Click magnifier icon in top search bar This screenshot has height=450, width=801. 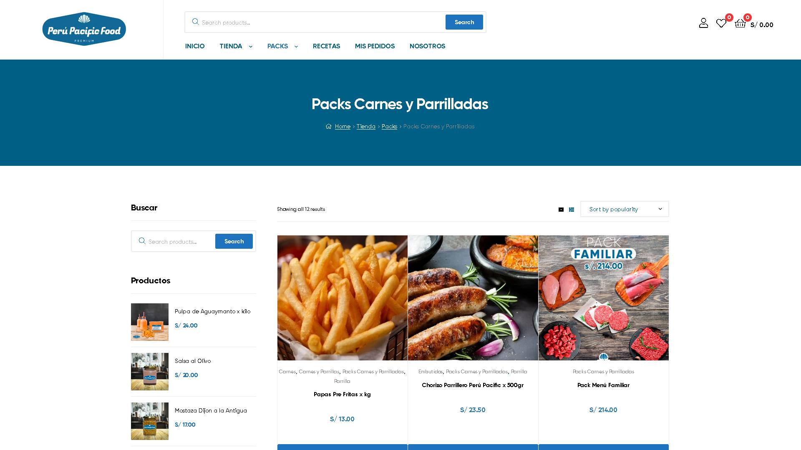[x=195, y=22]
